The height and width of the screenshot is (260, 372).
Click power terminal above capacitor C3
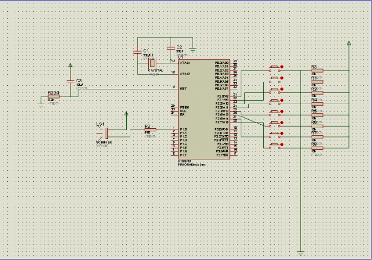(x=71, y=65)
